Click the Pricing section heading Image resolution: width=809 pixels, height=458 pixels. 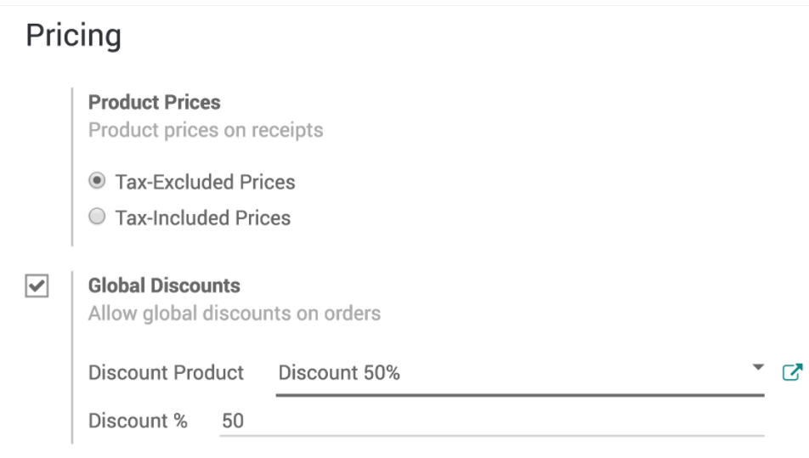74,36
